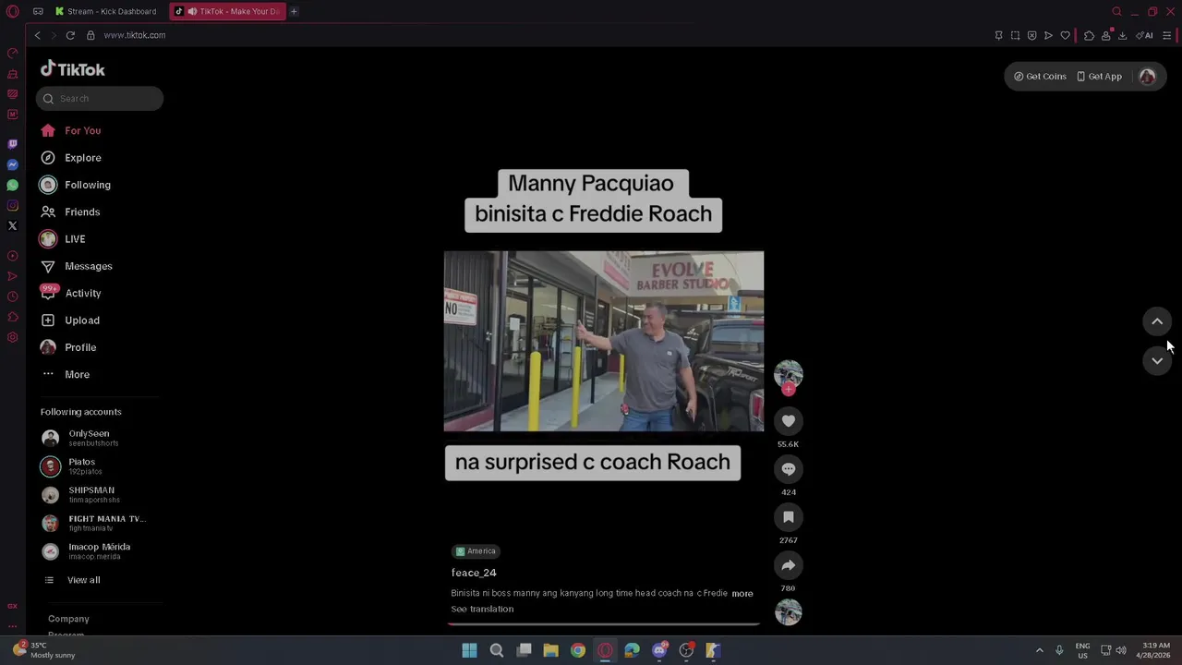1182x665 pixels.
Task: Open Google Chrome from the taskbar
Action: [578, 650]
